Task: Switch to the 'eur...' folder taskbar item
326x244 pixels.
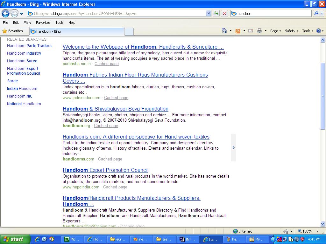Action: point(118,240)
